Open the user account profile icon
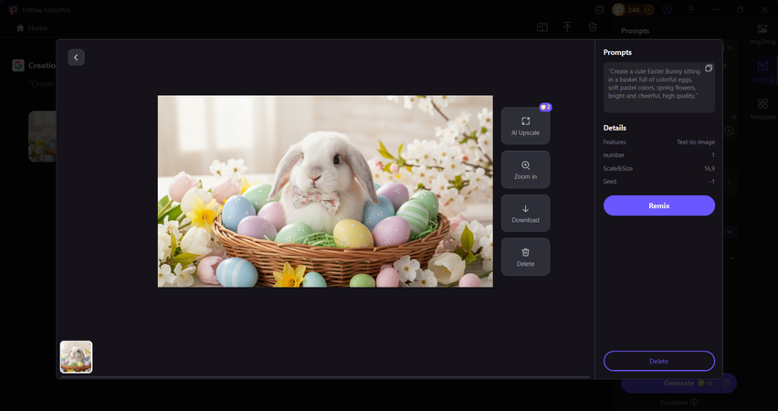Viewport: 778px width, 411px height. [667, 9]
